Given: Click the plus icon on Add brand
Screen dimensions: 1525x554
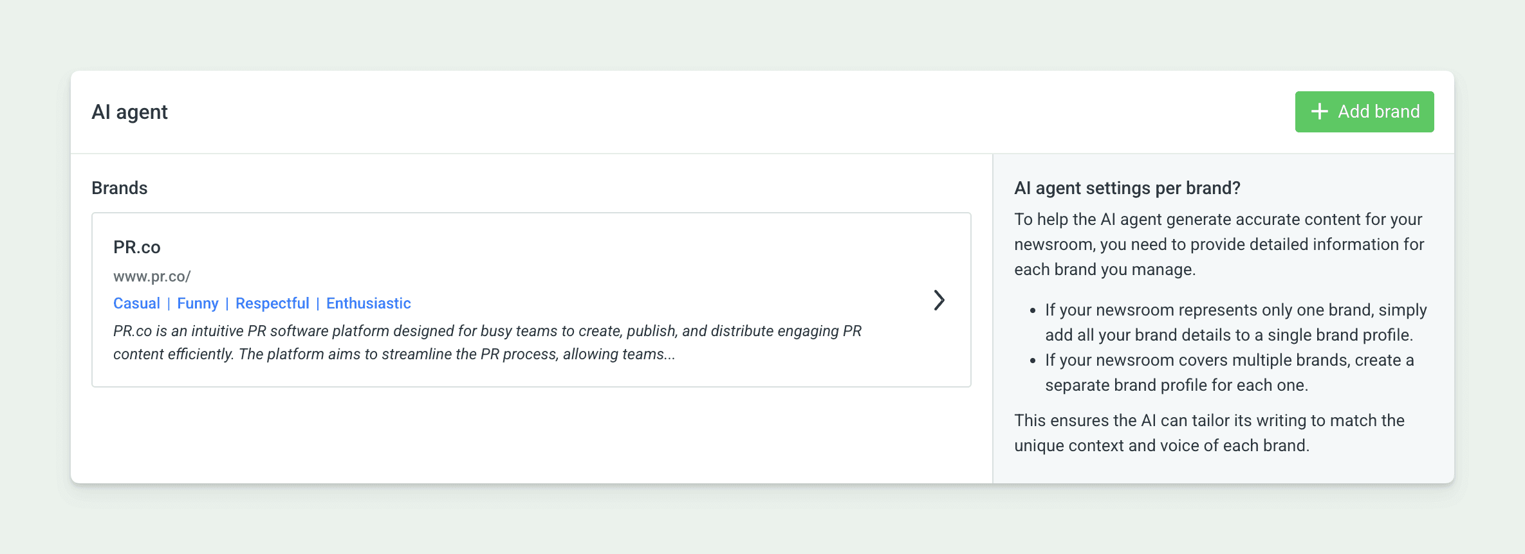Looking at the screenshot, I should tap(1319, 112).
